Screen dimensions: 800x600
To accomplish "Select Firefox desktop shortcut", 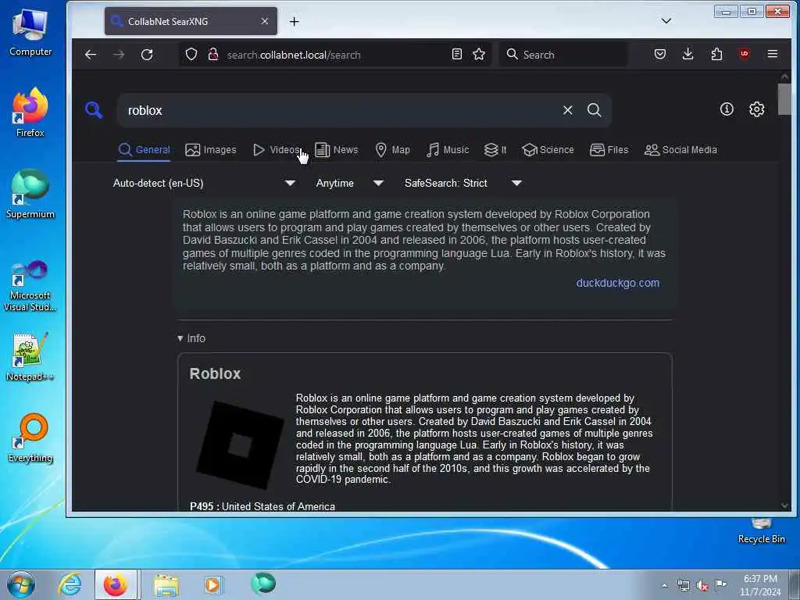I will tap(30, 112).
